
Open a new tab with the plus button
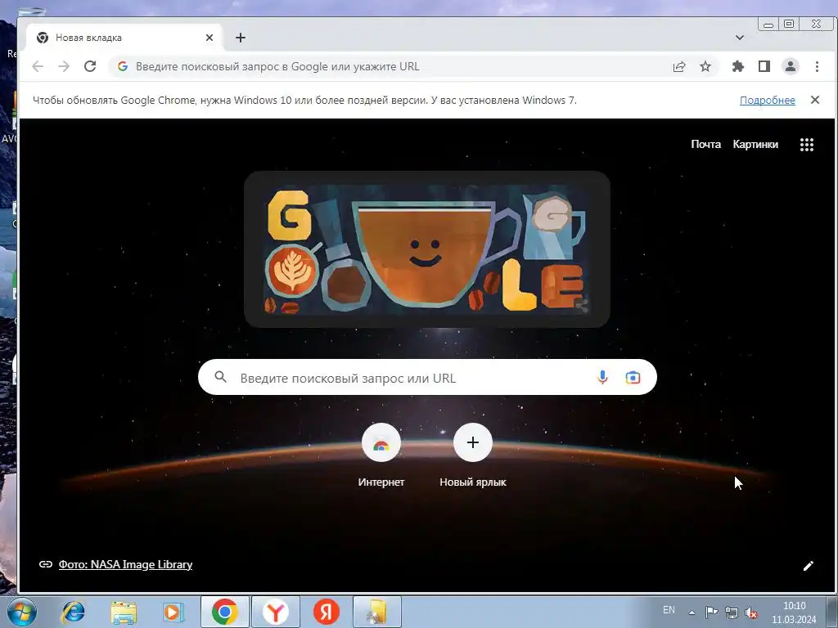[241, 38]
